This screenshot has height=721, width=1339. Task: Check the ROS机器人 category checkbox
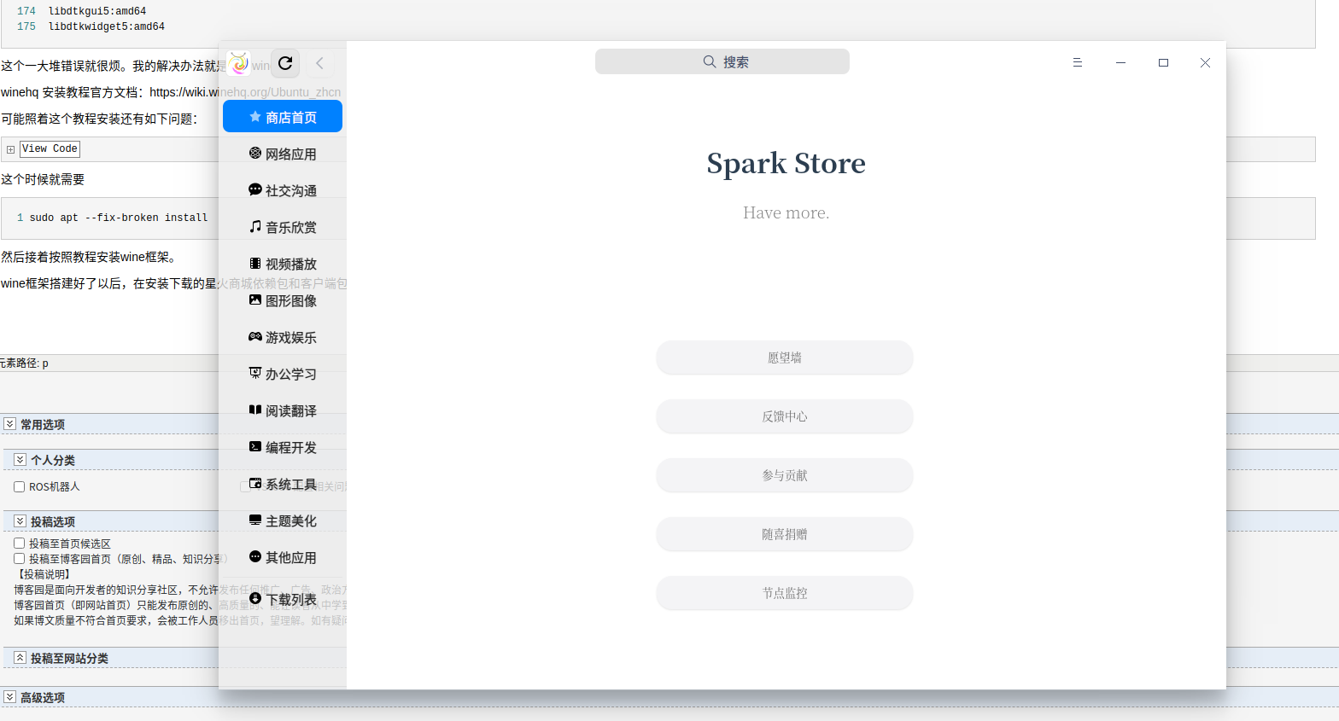[x=19, y=486]
